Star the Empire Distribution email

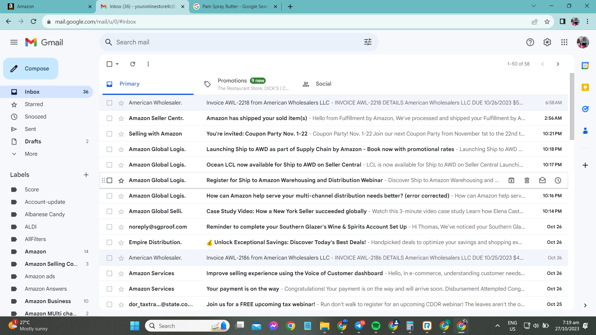point(121,242)
